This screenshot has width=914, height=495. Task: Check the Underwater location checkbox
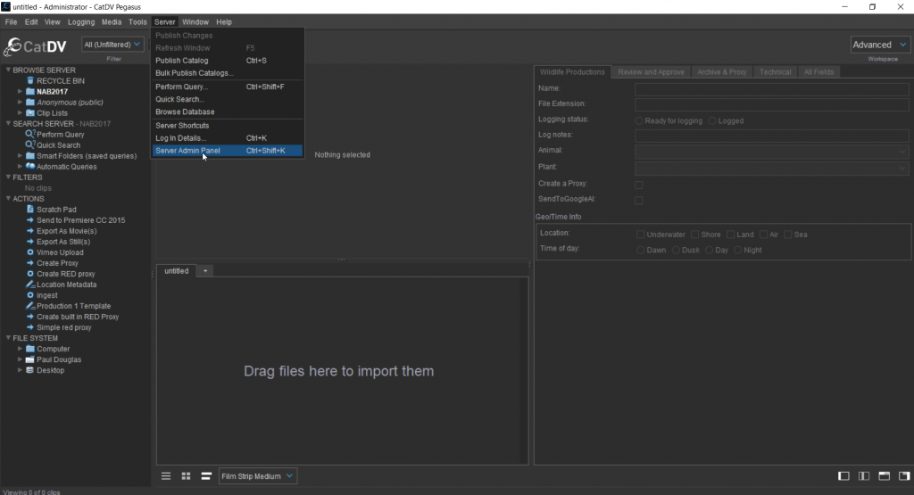click(x=641, y=235)
